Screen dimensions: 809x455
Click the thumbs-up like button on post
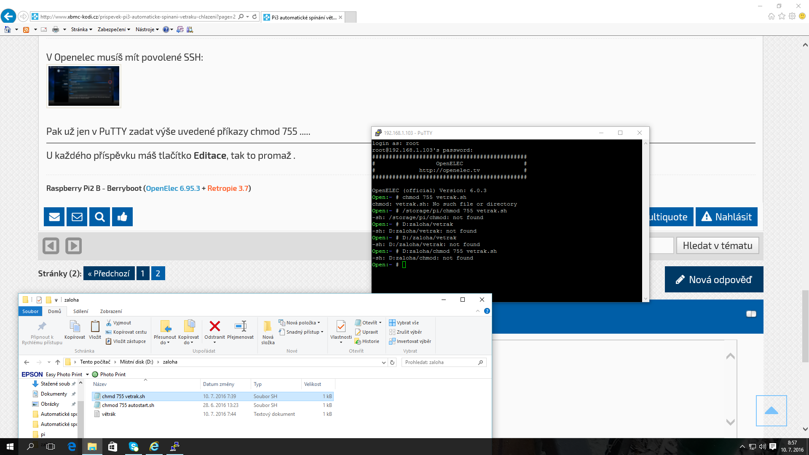click(122, 217)
